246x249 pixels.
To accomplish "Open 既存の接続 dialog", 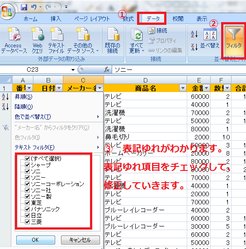I will pos(113,41).
